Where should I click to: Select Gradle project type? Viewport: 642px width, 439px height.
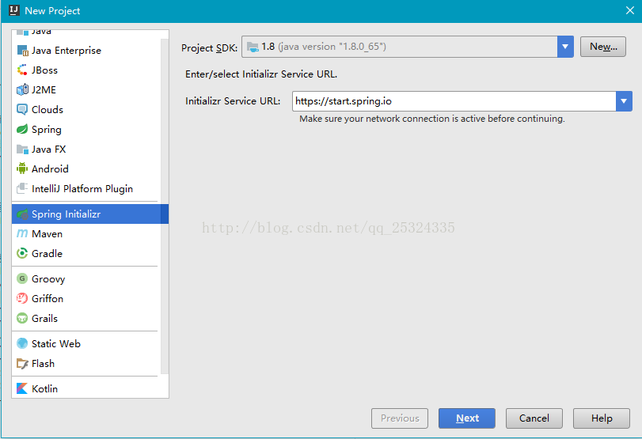[86, 253]
